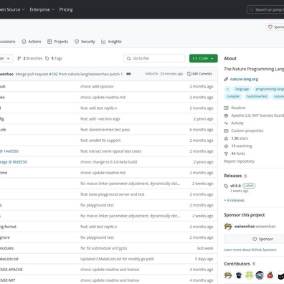Click the book icon beside Readme
This screenshot has width=284, height=284.
(226, 108)
